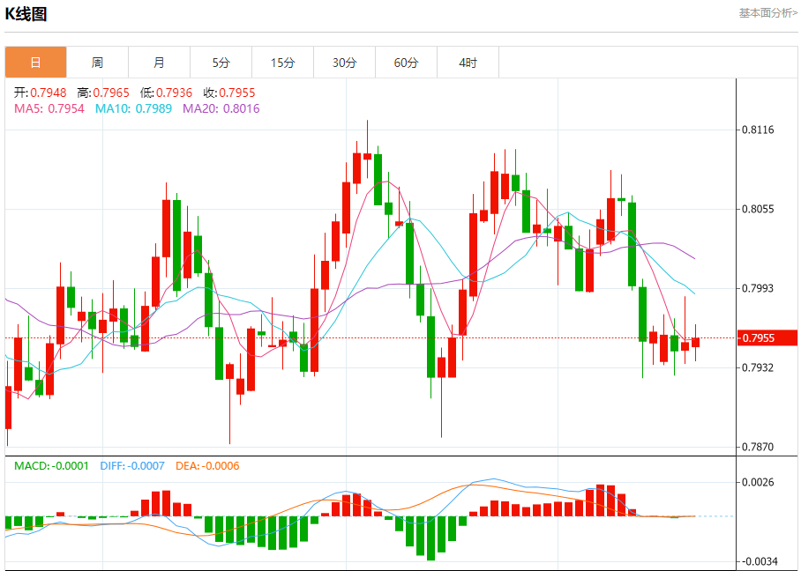The height and width of the screenshot is (571, 801).
Task: Select the 15分 interval tab
Action: (282, 63)
